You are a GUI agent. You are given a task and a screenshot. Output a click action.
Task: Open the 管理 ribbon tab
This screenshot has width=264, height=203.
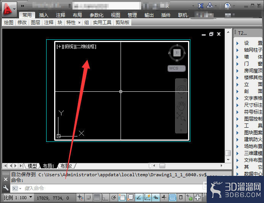click(132, 15)
